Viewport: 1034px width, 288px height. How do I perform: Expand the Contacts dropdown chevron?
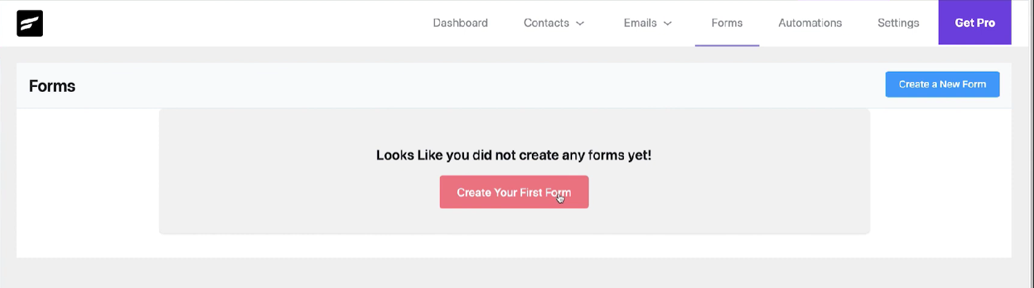click(580, 23)
